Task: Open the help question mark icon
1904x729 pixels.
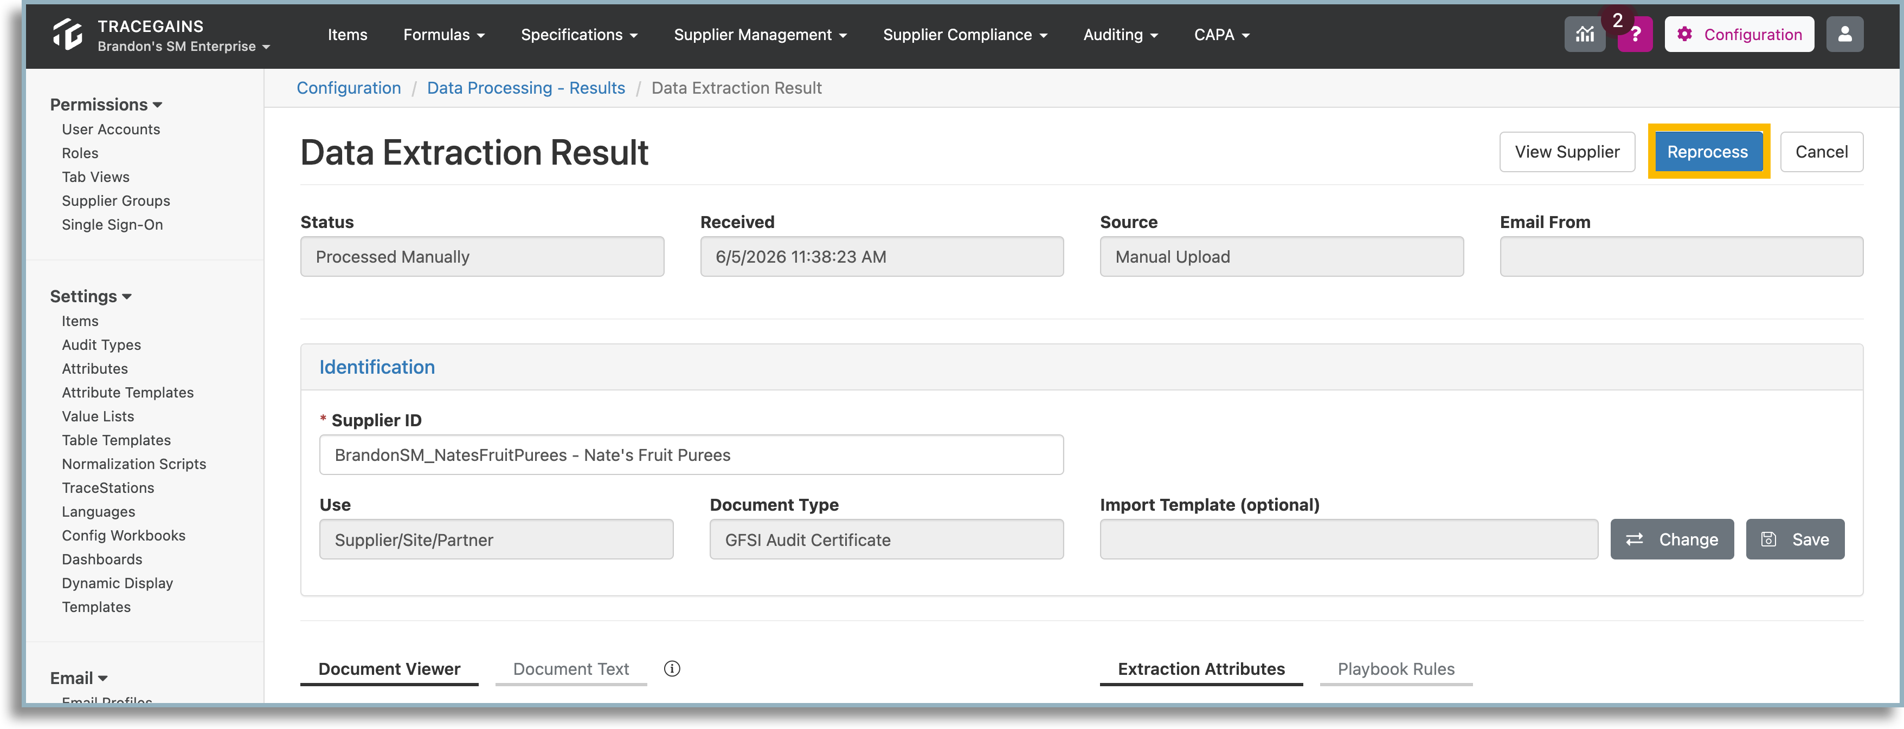Action: click(1636, 35)
